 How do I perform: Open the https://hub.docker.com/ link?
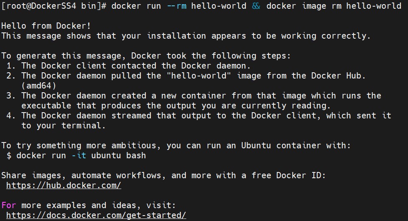point(63,185)
